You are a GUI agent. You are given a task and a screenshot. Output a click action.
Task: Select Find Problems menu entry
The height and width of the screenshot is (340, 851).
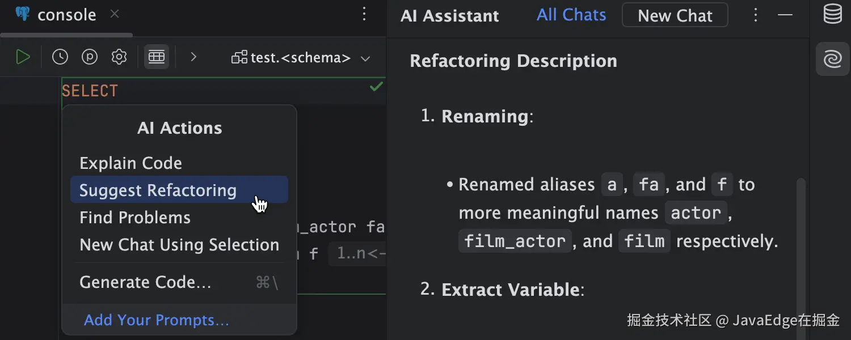coord(135,218)
